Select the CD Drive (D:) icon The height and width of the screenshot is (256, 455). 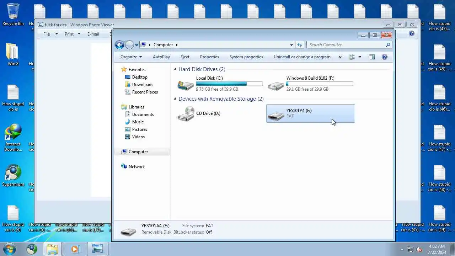coord(186,114)
